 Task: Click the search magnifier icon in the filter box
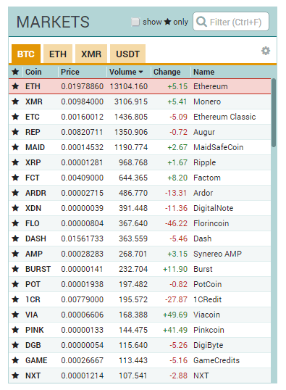point(201,22)
